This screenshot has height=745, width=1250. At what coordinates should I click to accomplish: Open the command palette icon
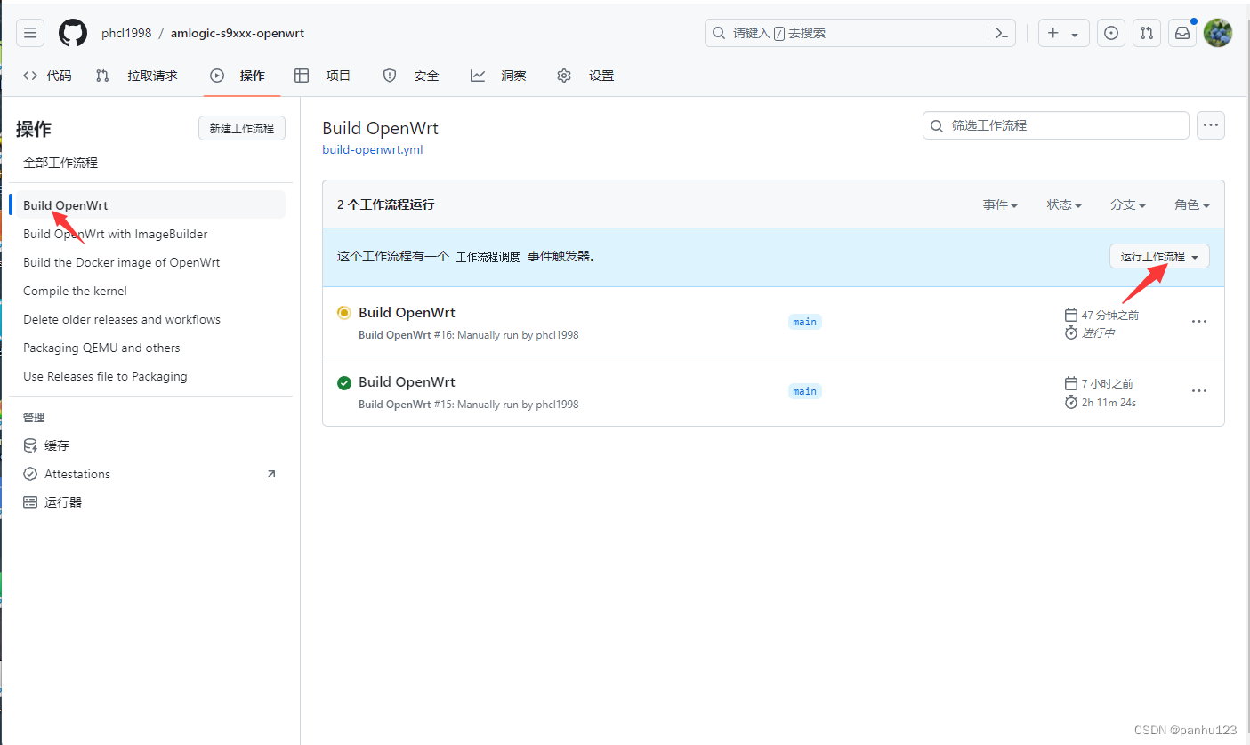pos(1002,33)
